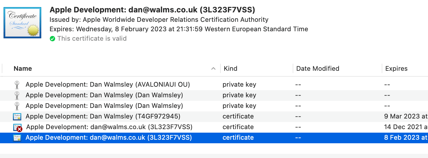The height and width of the screenshot is (158, 428).
Task: Click "This certificate is valid" status text
Action: click(x=92, y=39)
